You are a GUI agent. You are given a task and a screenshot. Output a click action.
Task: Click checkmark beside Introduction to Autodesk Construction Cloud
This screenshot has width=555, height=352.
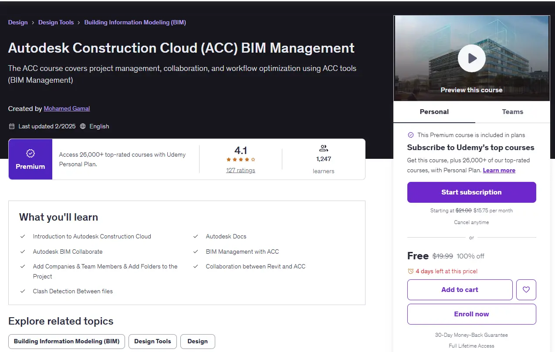tap(23, 237)
